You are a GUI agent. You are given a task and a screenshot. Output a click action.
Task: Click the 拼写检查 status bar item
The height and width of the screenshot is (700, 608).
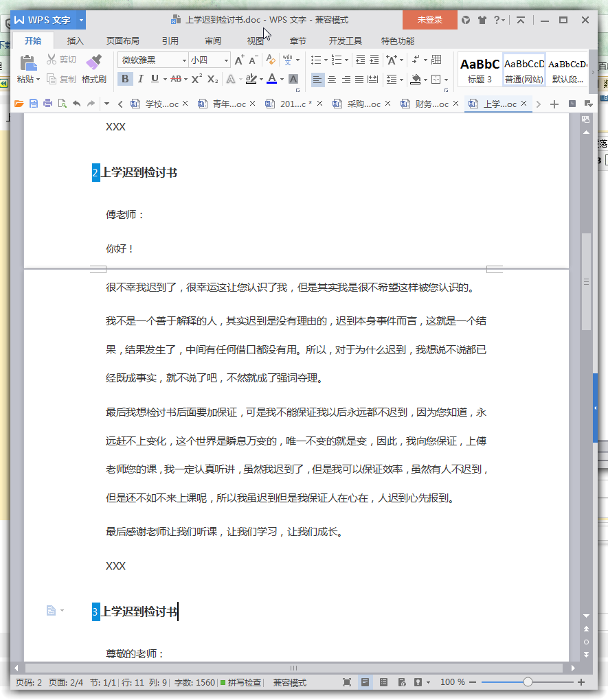241,683
